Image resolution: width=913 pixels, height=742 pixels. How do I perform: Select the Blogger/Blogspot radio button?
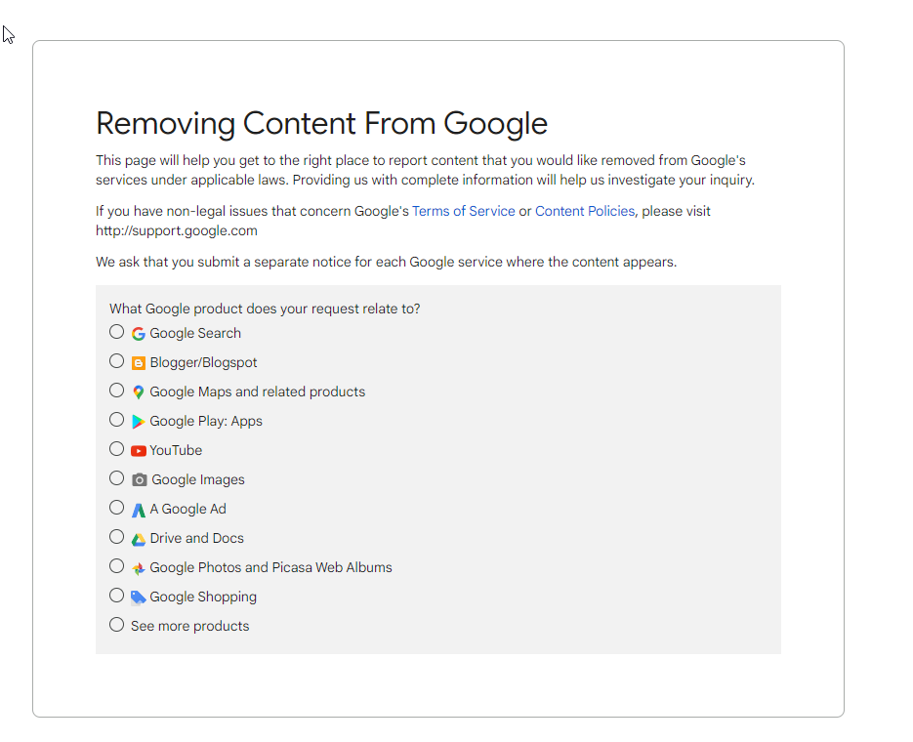tap(116, 361)
